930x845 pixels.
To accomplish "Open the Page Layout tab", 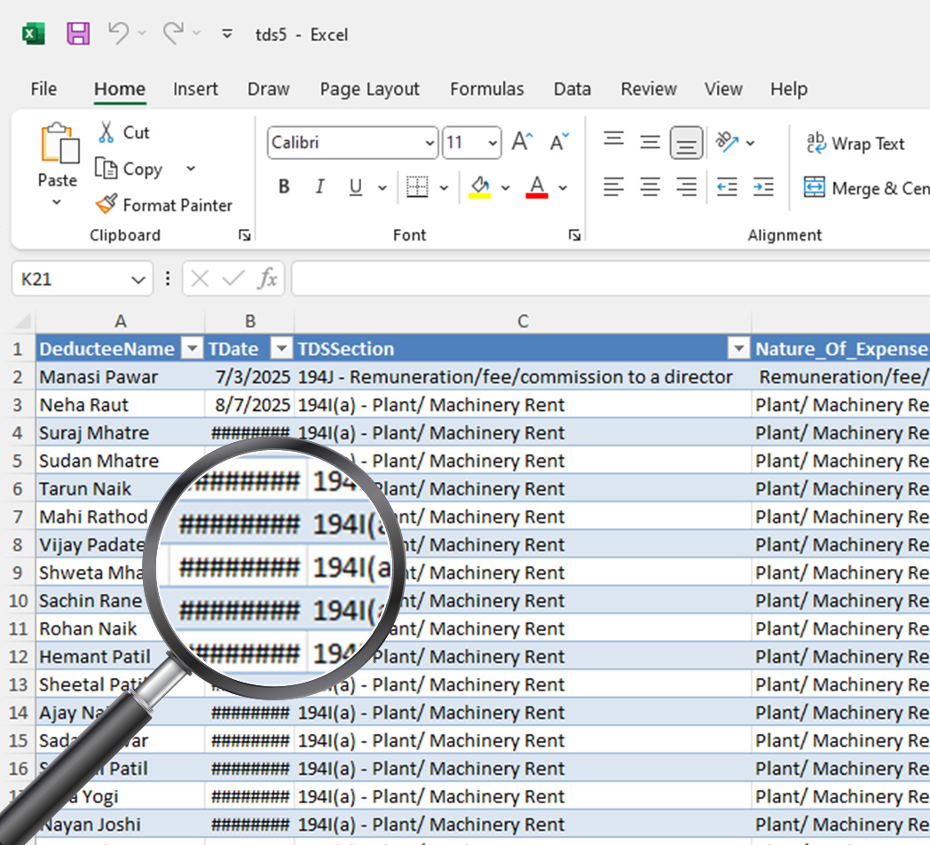I will coord(369,89).
